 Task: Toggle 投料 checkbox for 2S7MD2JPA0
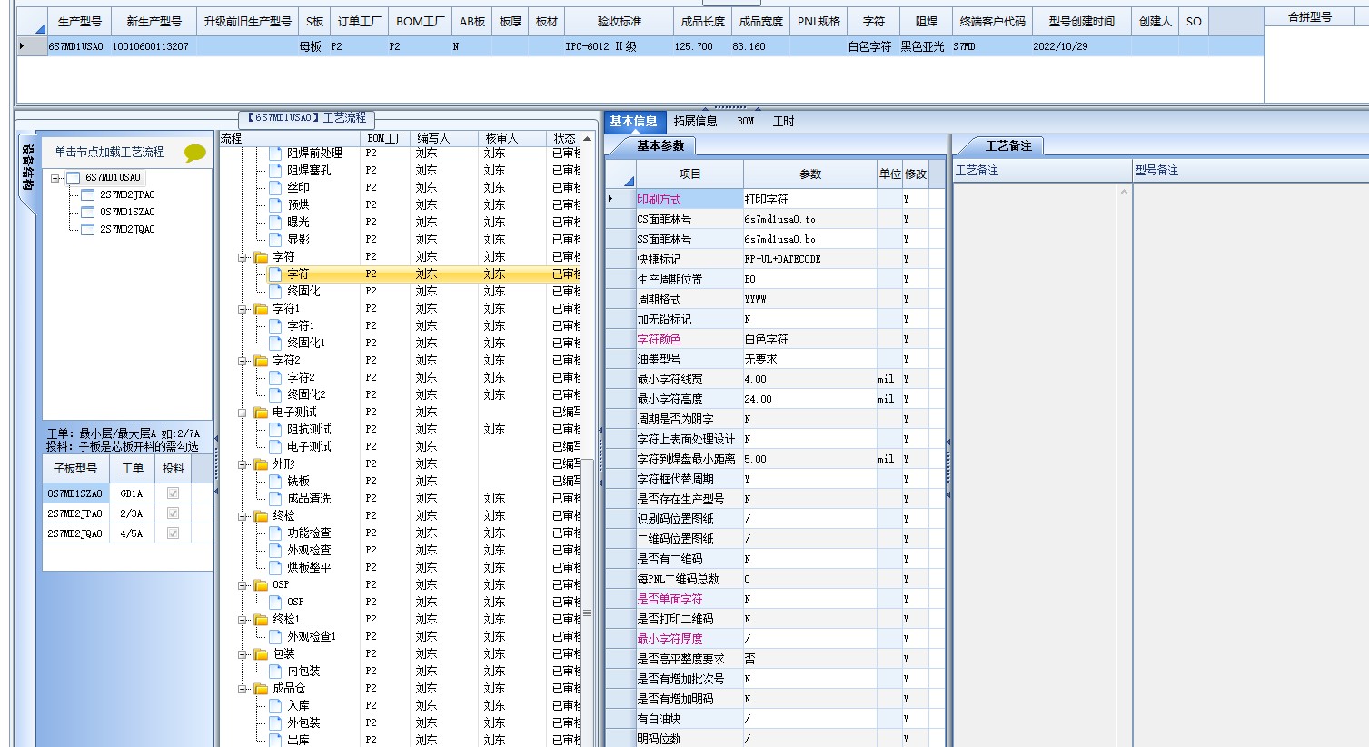(x=173, y=513)
